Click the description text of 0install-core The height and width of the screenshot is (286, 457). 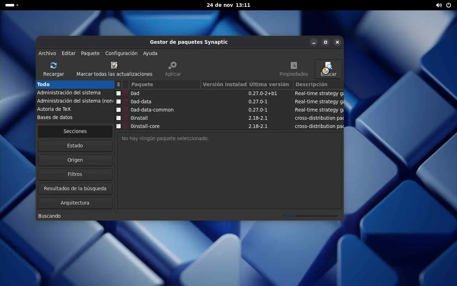click(319, 126)
